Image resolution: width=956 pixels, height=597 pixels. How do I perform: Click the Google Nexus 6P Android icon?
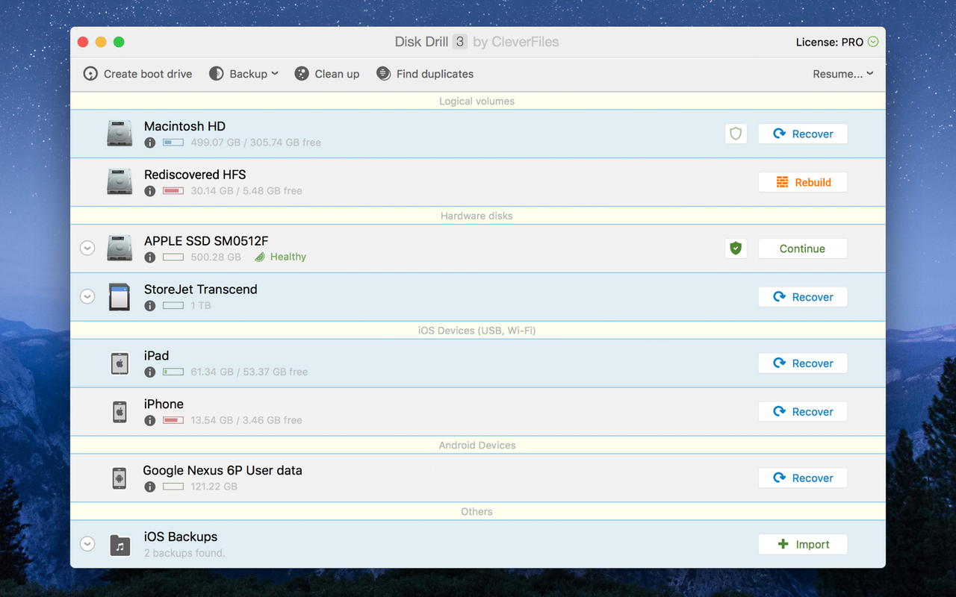[119, 478]
